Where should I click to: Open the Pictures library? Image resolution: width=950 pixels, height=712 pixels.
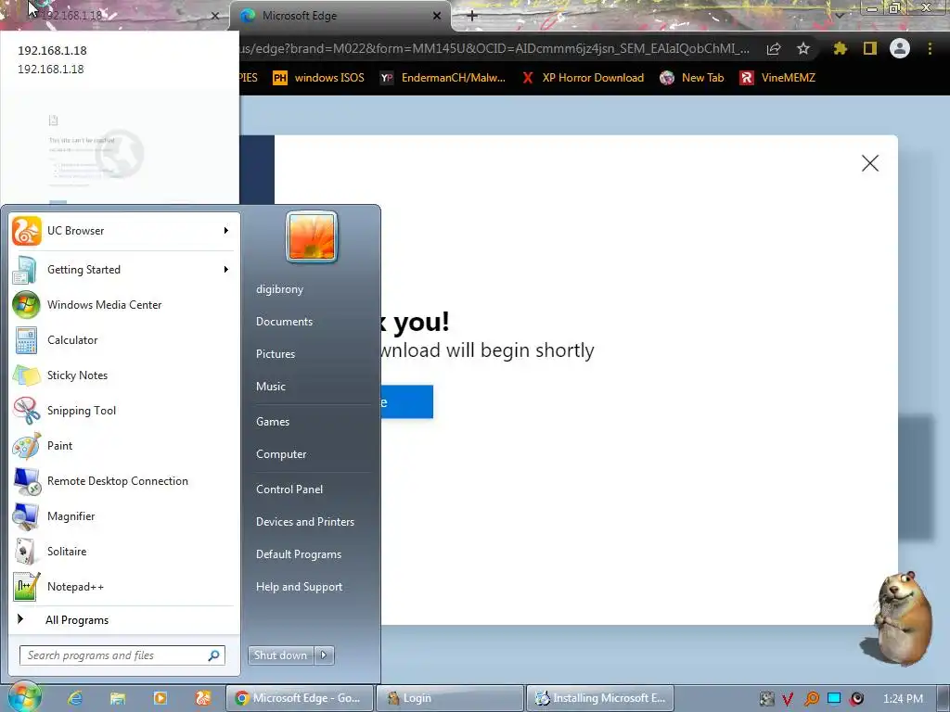point(276,354)
